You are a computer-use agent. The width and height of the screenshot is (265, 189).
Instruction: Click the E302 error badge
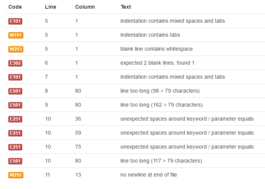(15, 63)
